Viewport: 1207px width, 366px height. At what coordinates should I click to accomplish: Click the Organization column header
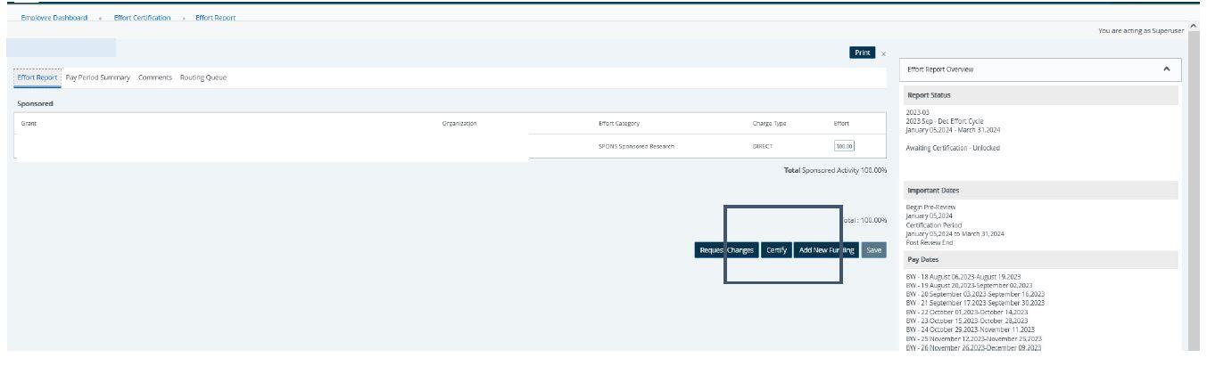coord(459,123)
